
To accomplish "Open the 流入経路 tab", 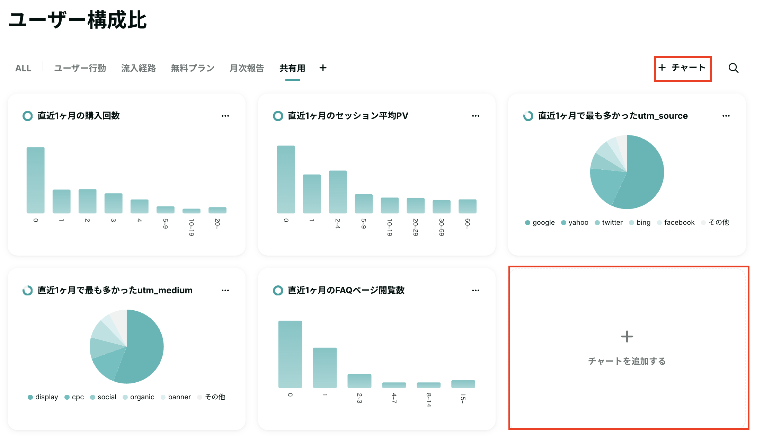I will pyautogui.click(x=139, y=68).
